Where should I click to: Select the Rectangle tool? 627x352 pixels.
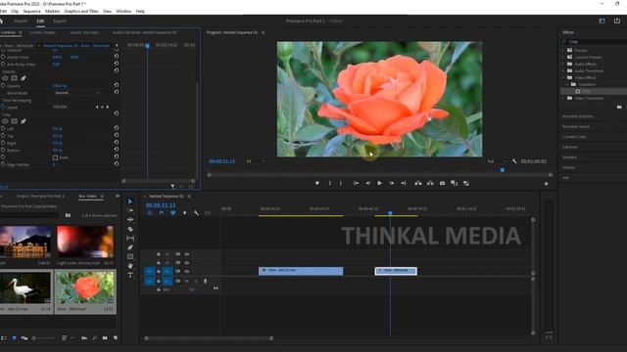tap(130, 256)
